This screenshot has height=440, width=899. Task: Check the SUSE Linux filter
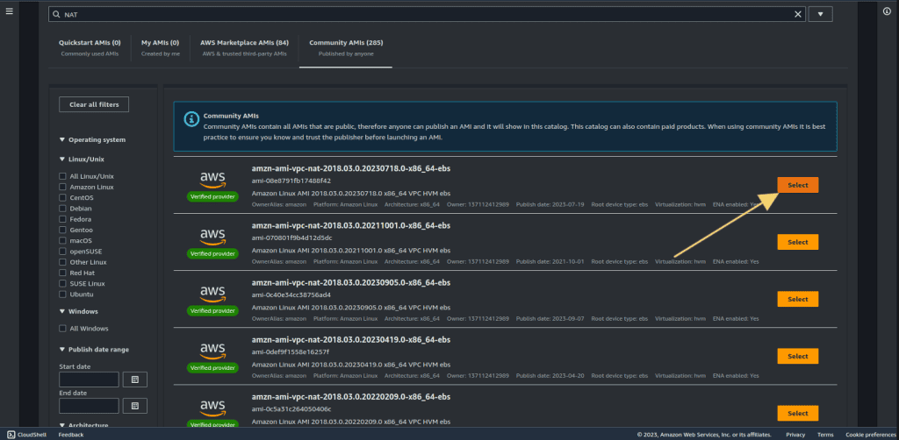tap(62, 284)
